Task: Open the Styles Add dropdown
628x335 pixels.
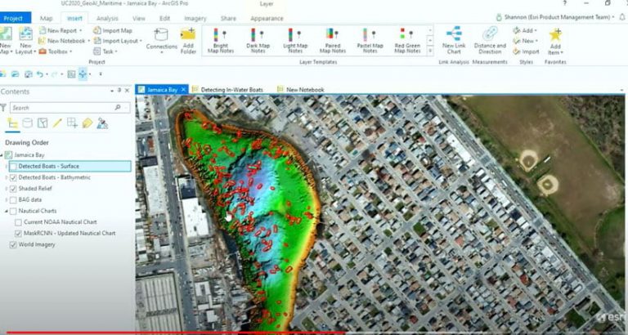Action: click(x=536, y=30)
